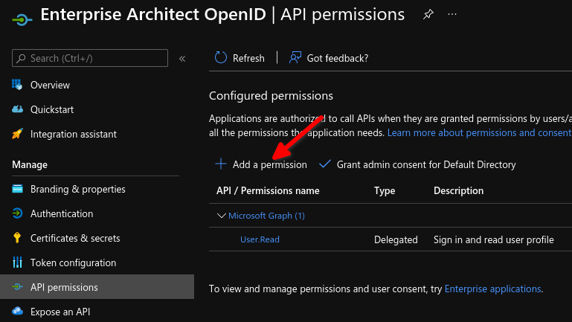Click Add a permission
The width and height of the screenshot is (572, 322).
pyautogui.click(x=269, y=165)
